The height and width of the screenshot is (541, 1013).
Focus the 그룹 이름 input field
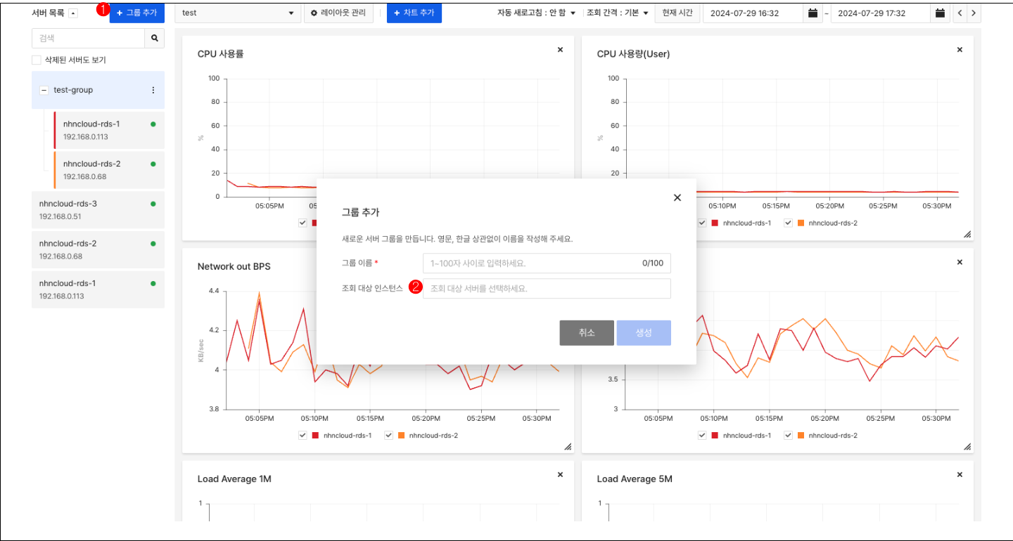[x=547, y=263]
